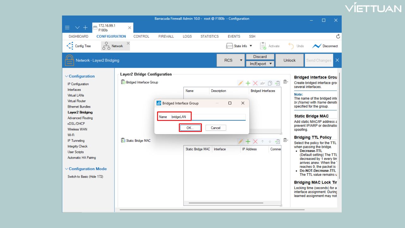Screen dimensions: 405x228
Task: Switch to the FIREWALL tab
Action: point(166,36)
